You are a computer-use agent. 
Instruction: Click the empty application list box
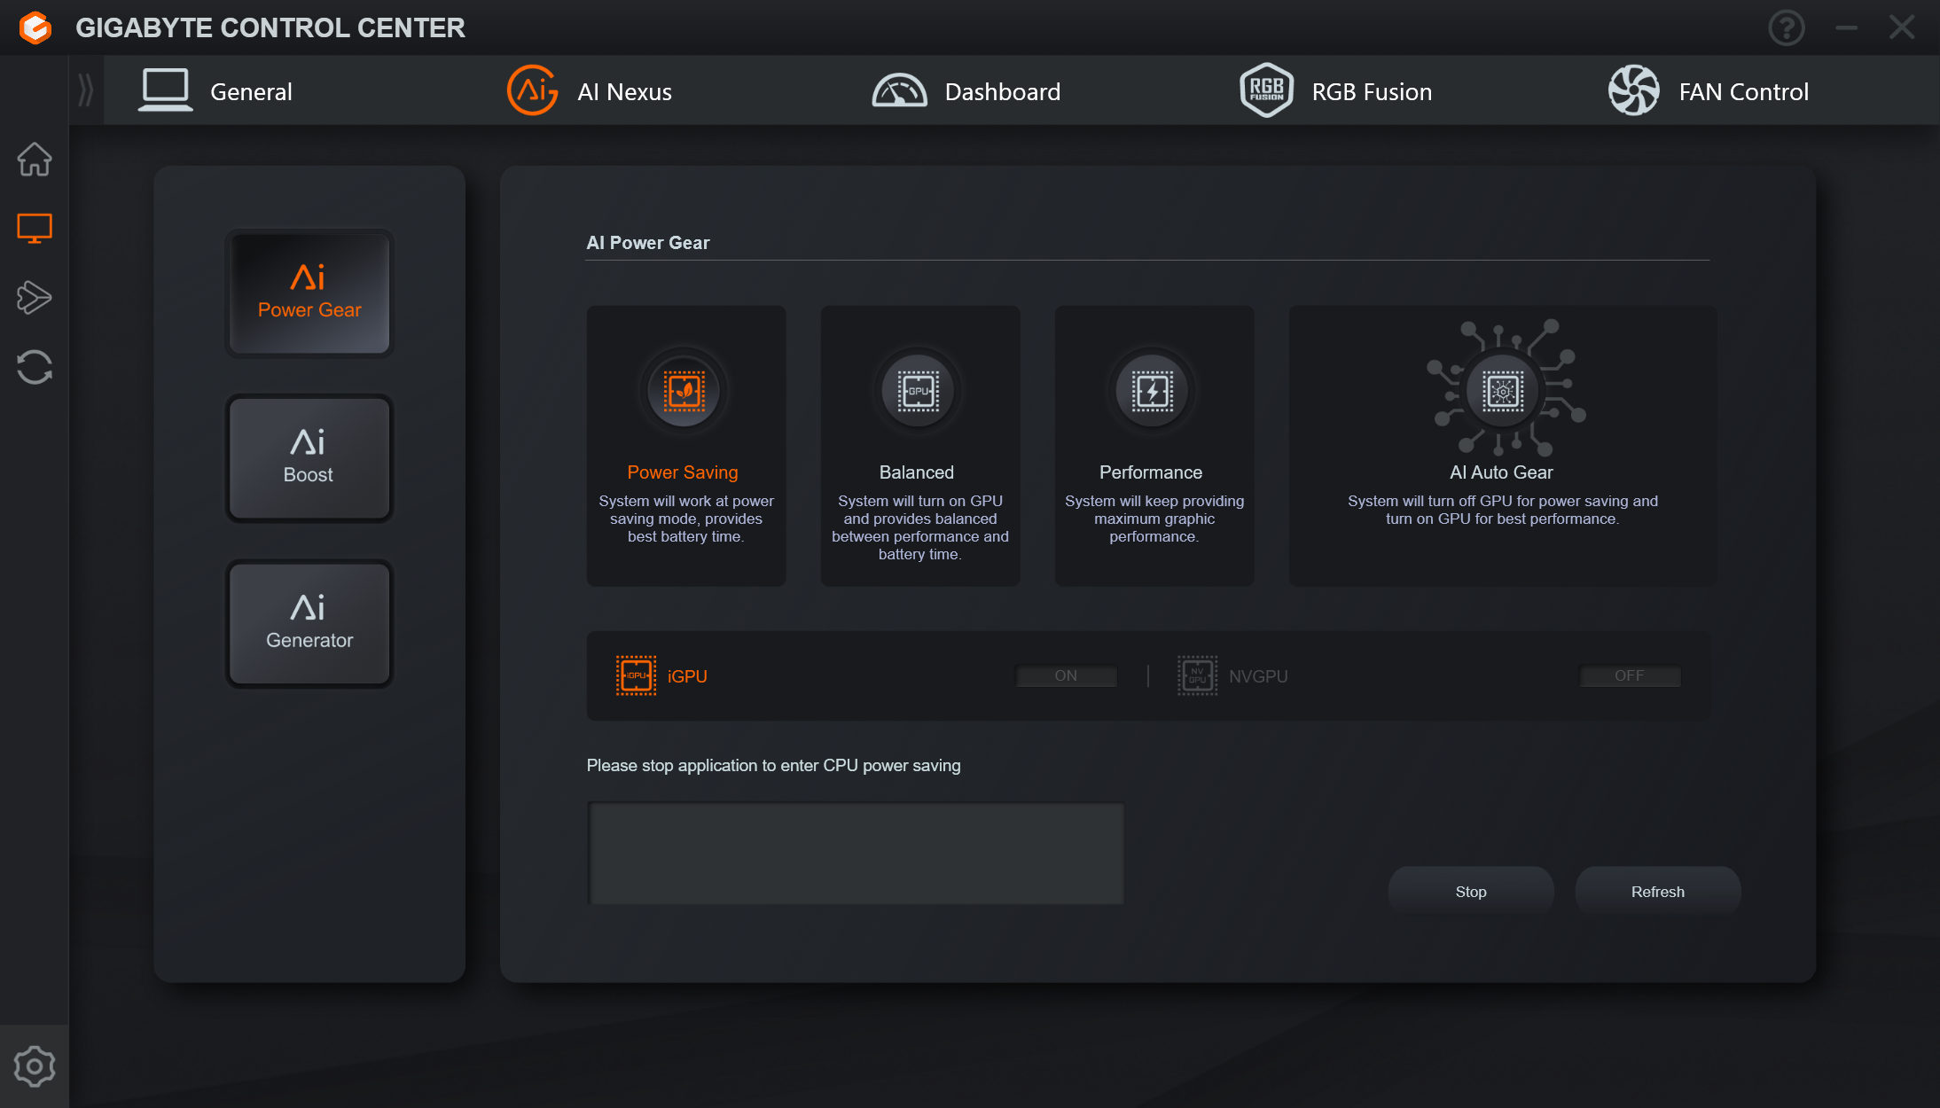point(856,854)
